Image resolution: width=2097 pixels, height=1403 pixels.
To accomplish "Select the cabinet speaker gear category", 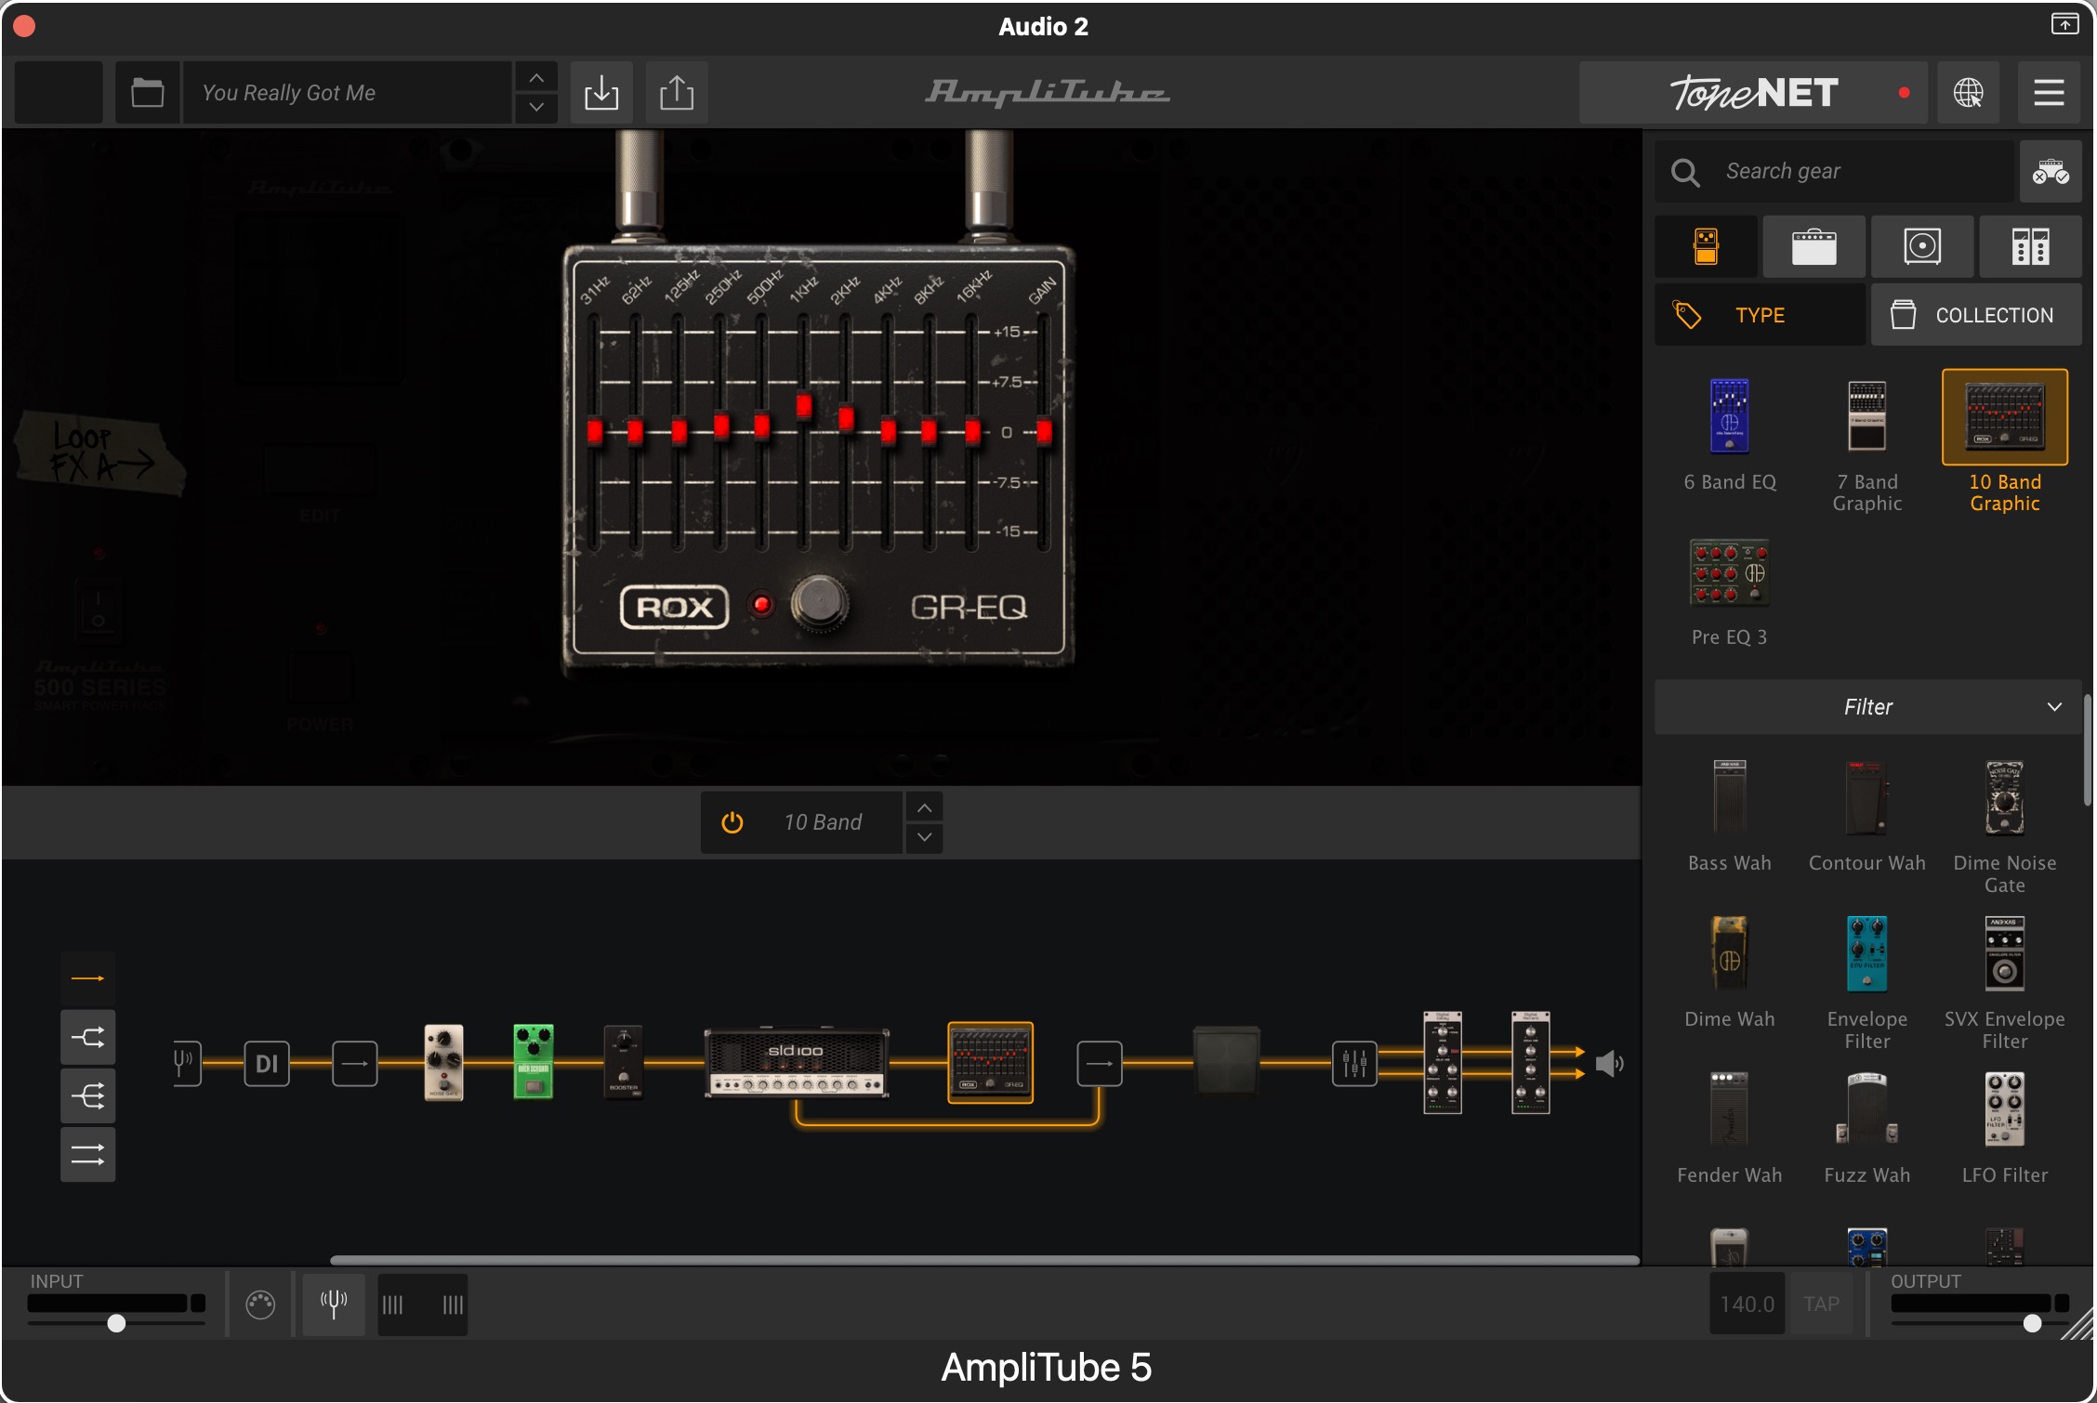I will click(1921, 247).
